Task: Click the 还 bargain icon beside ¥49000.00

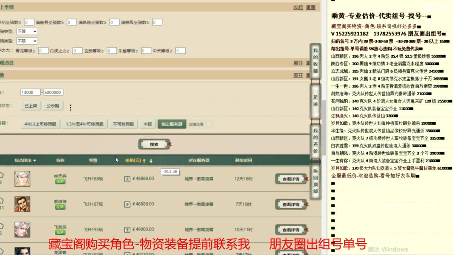Action: click(127, 229)
